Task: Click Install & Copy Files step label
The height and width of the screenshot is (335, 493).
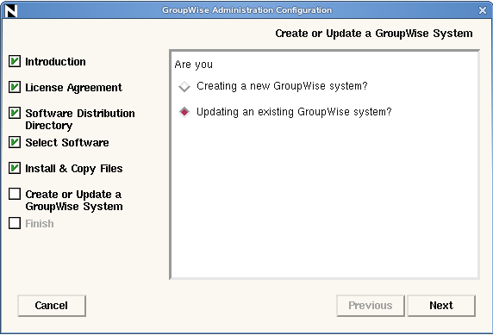Action: 74,169
